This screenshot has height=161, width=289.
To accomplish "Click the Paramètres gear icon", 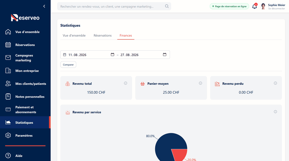I will coord(8,135).
